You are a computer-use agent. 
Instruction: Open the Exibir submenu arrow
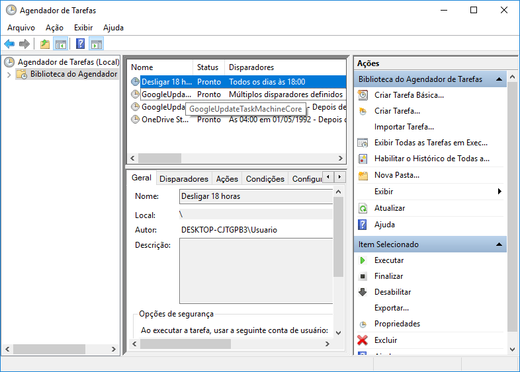[x=499, y=192]
